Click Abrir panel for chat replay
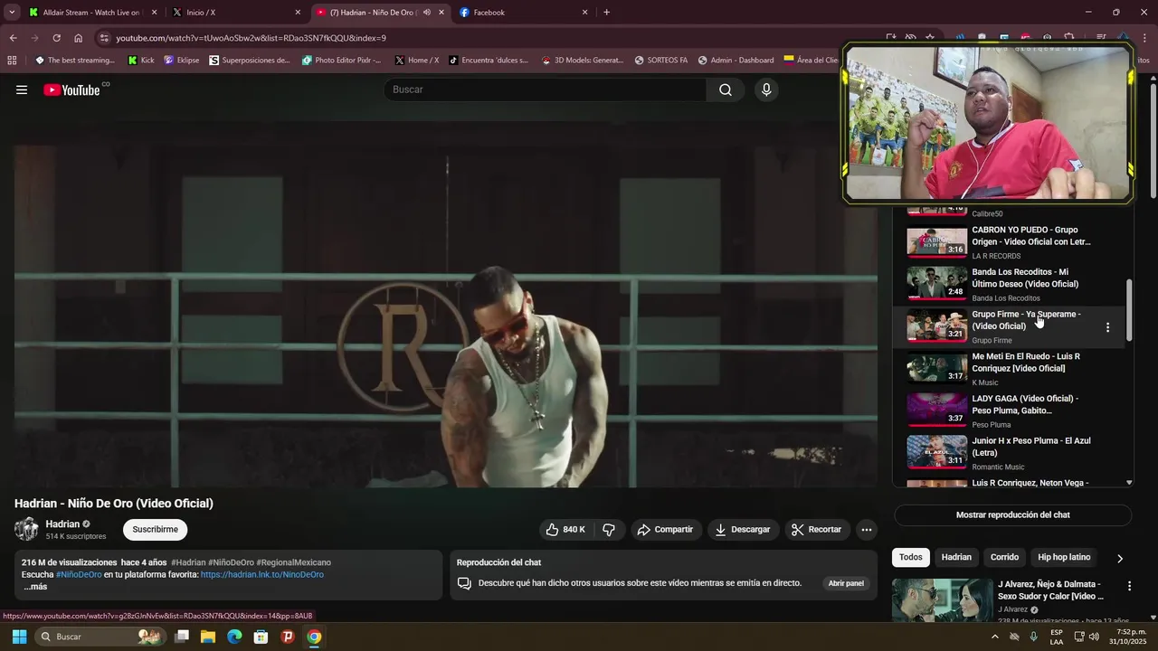The height and width of the screenshot is (651, 1158). click(846, 583)
